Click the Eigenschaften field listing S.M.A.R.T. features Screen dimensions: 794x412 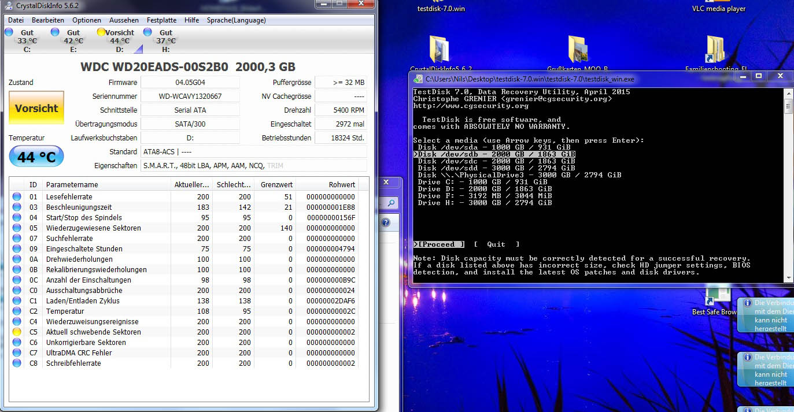[x=254, y=166]
